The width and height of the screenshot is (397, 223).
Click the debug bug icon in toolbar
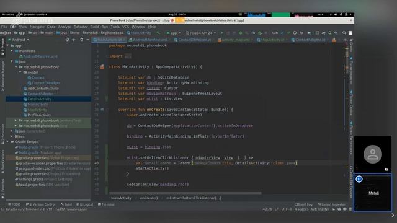241,33
